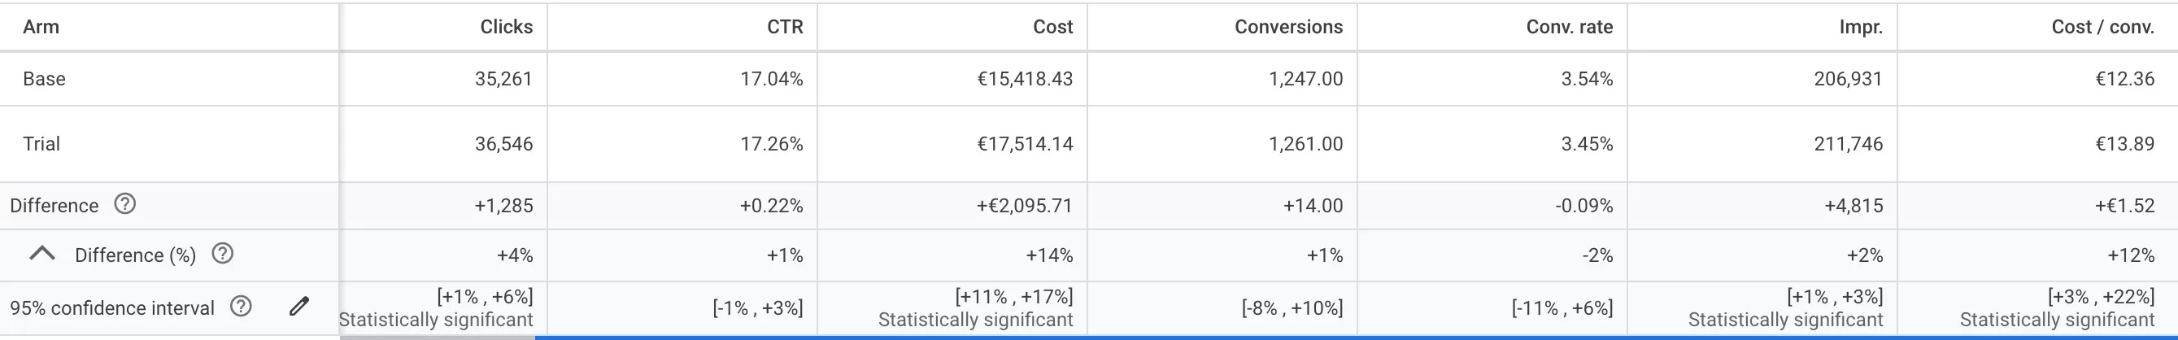Open help icon beside 95% confidence interval
Screen dimensions: 2178x340
point(241,306)
